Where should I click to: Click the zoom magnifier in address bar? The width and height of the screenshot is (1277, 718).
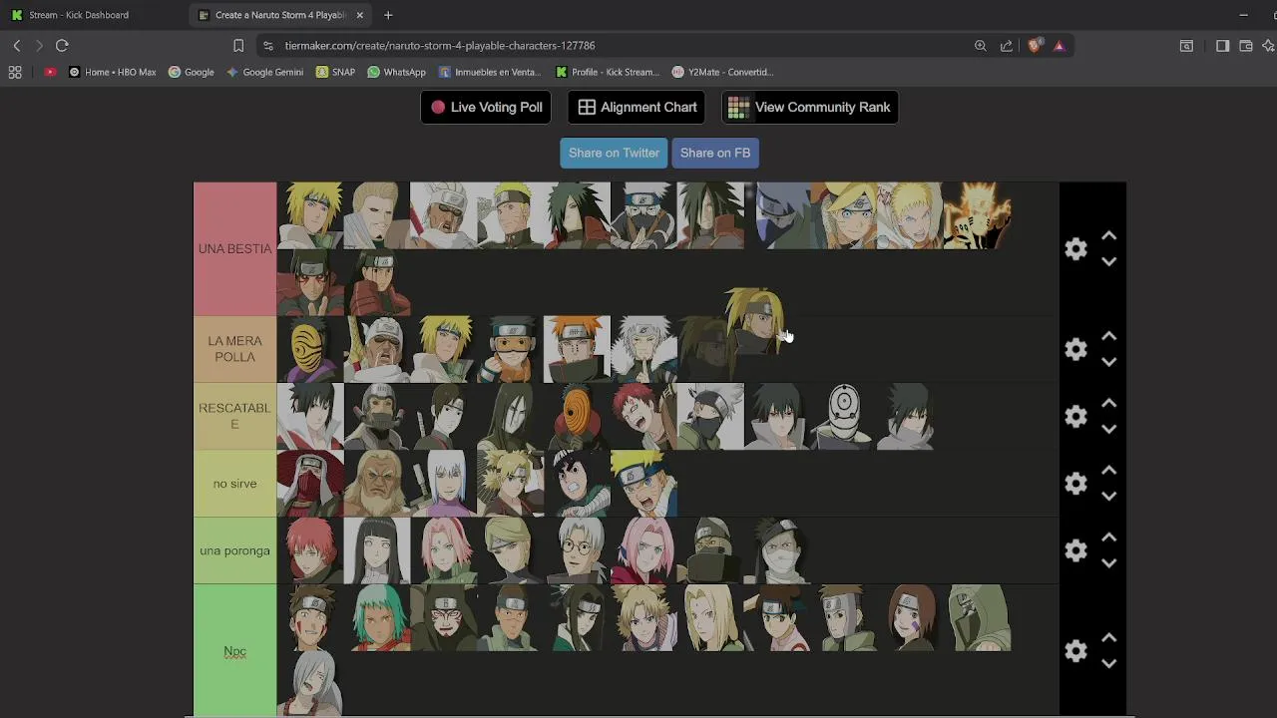click(x=981, y=45)
